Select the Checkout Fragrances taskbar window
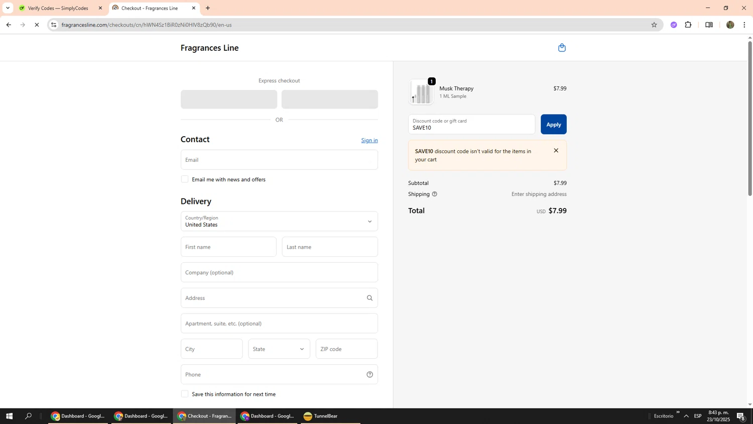This screenshot has height=424, width=753. pos(204,416)
